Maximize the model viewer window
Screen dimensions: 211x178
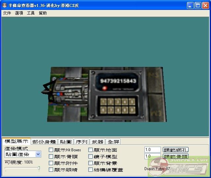(198, 6)
